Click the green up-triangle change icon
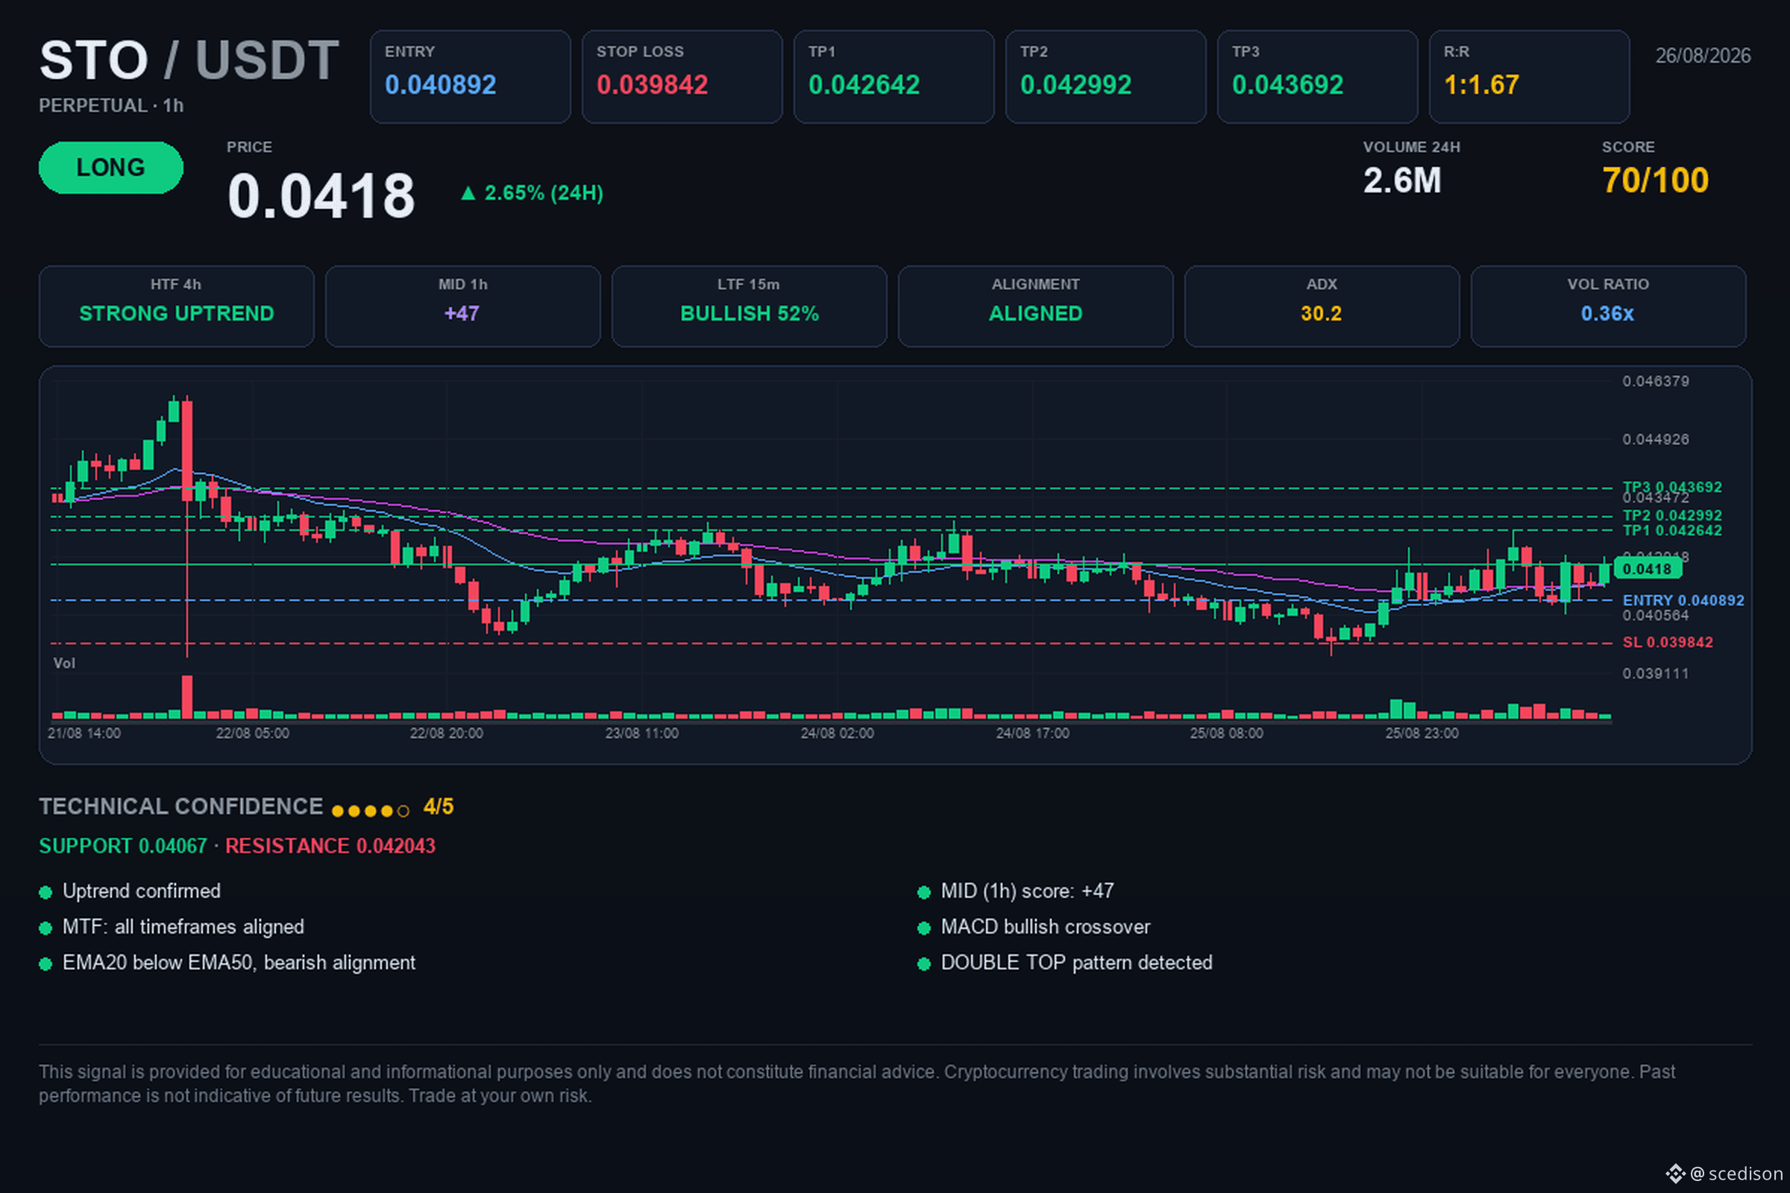The height and width of the screenshot is (1193, 1790). tap(468, 193)
